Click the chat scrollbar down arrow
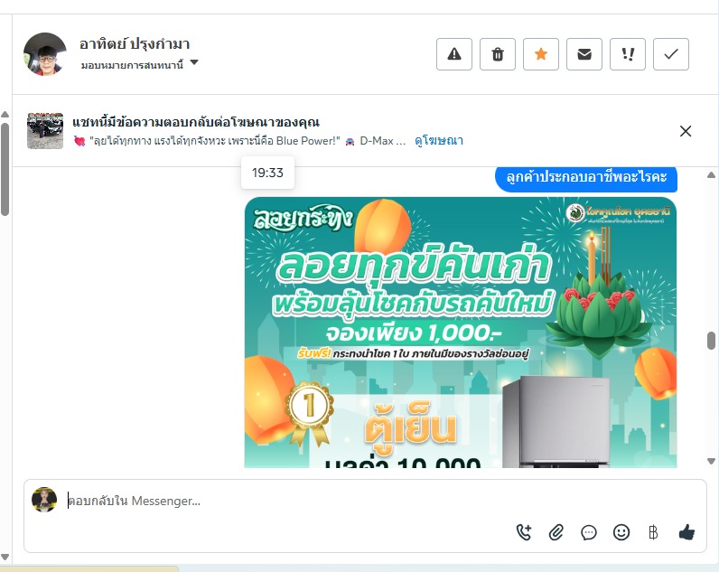 [711, 461]
